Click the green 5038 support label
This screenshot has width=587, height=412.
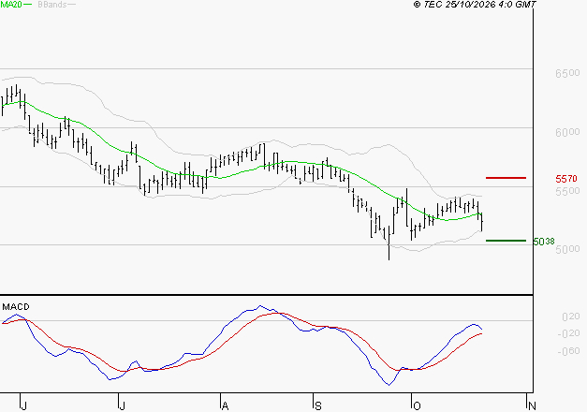(x=544, y=242)
